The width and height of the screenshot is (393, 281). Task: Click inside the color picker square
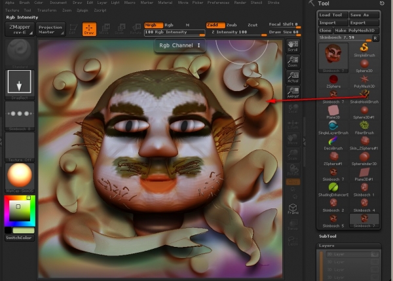[20, 210]
